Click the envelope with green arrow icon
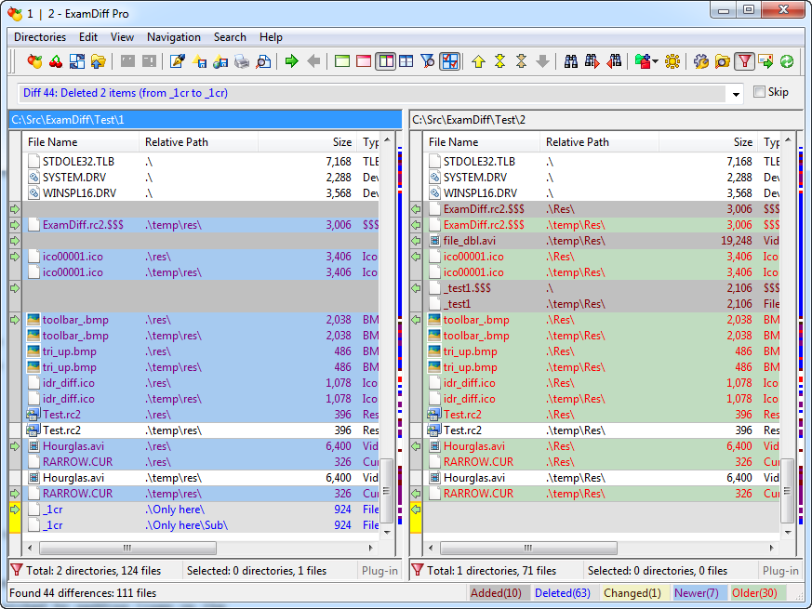The width and height of the screenshot is (812, 609). tap(765, 61)
